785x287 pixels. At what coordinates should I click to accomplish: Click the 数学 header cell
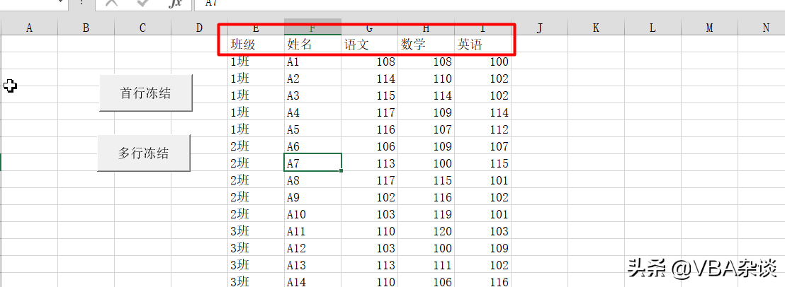(x=426, y=45)
